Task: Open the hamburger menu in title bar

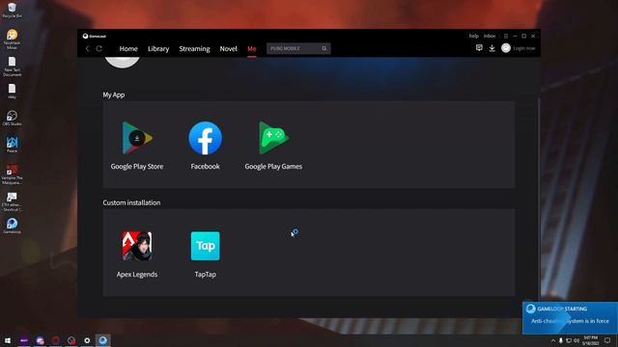Action: point(506,36)
